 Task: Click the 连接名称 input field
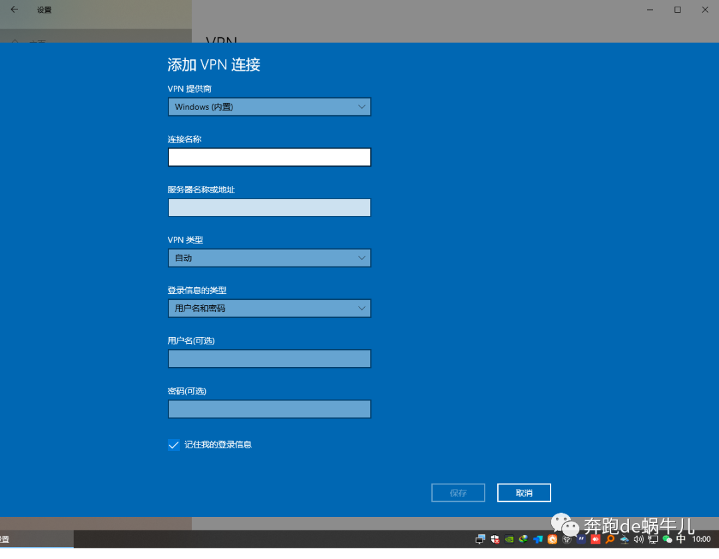(269, 157)
